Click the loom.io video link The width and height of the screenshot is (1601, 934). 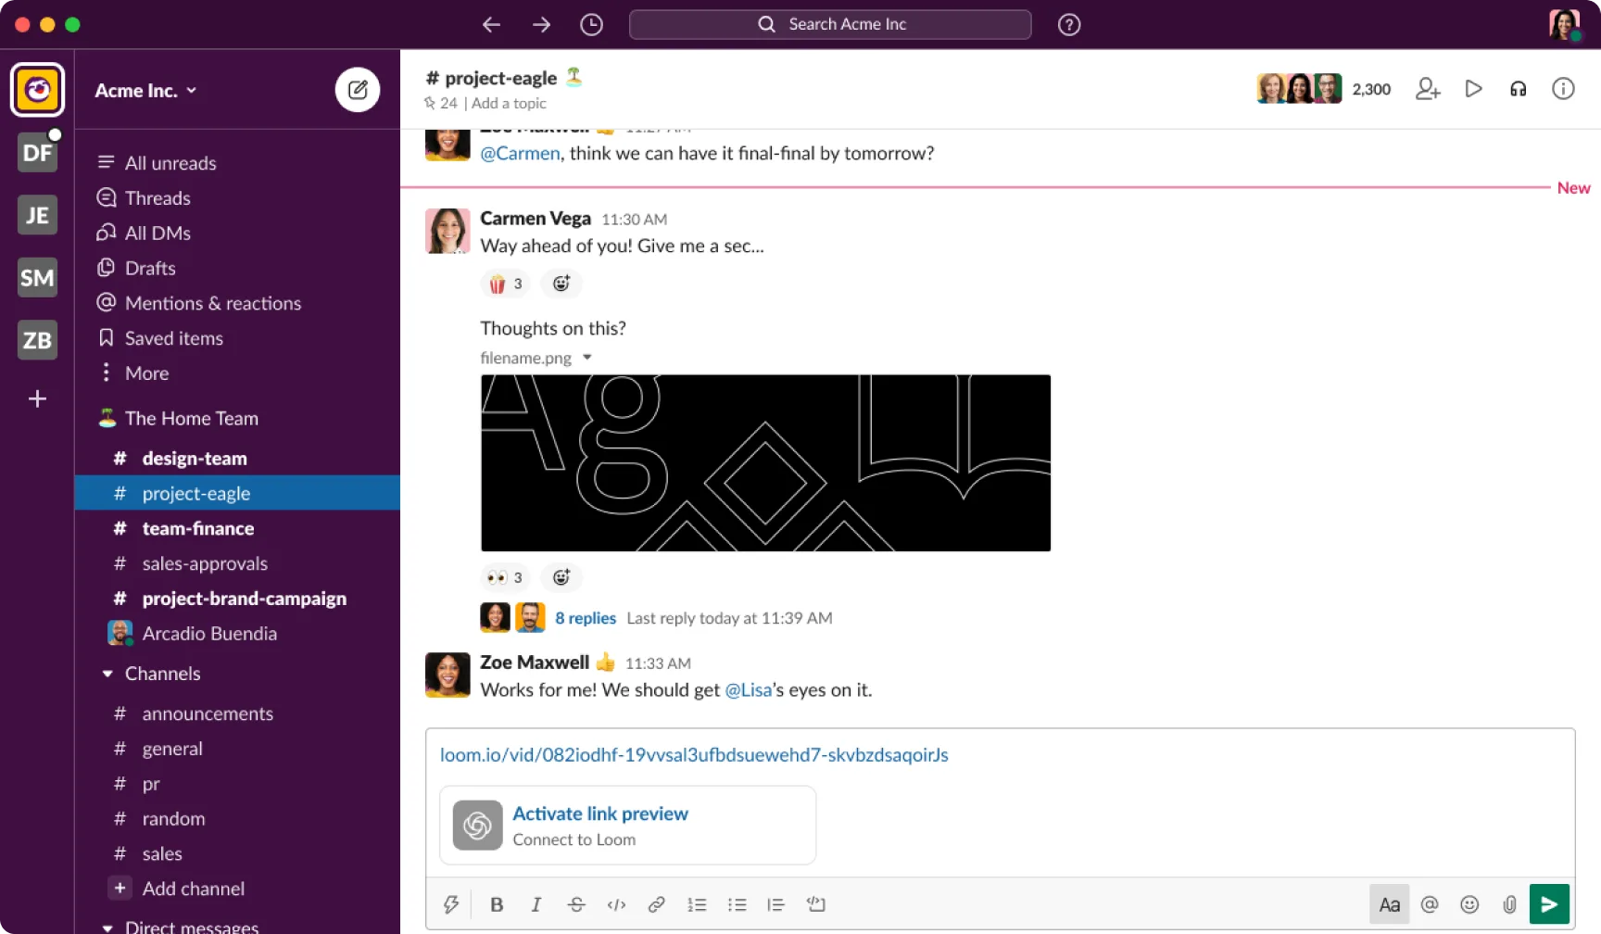coord(694,755)
